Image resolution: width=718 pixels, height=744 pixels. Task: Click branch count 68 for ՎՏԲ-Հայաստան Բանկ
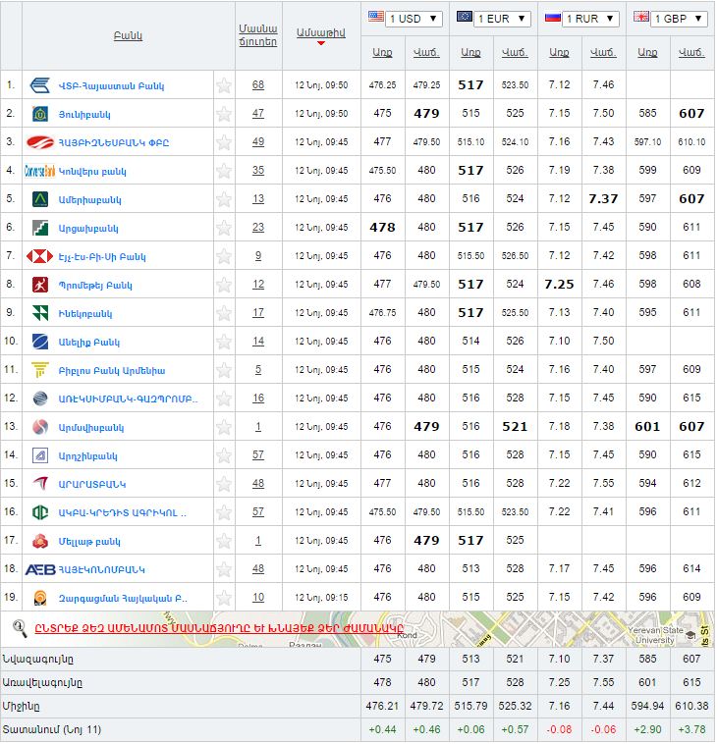pos(257,85)
